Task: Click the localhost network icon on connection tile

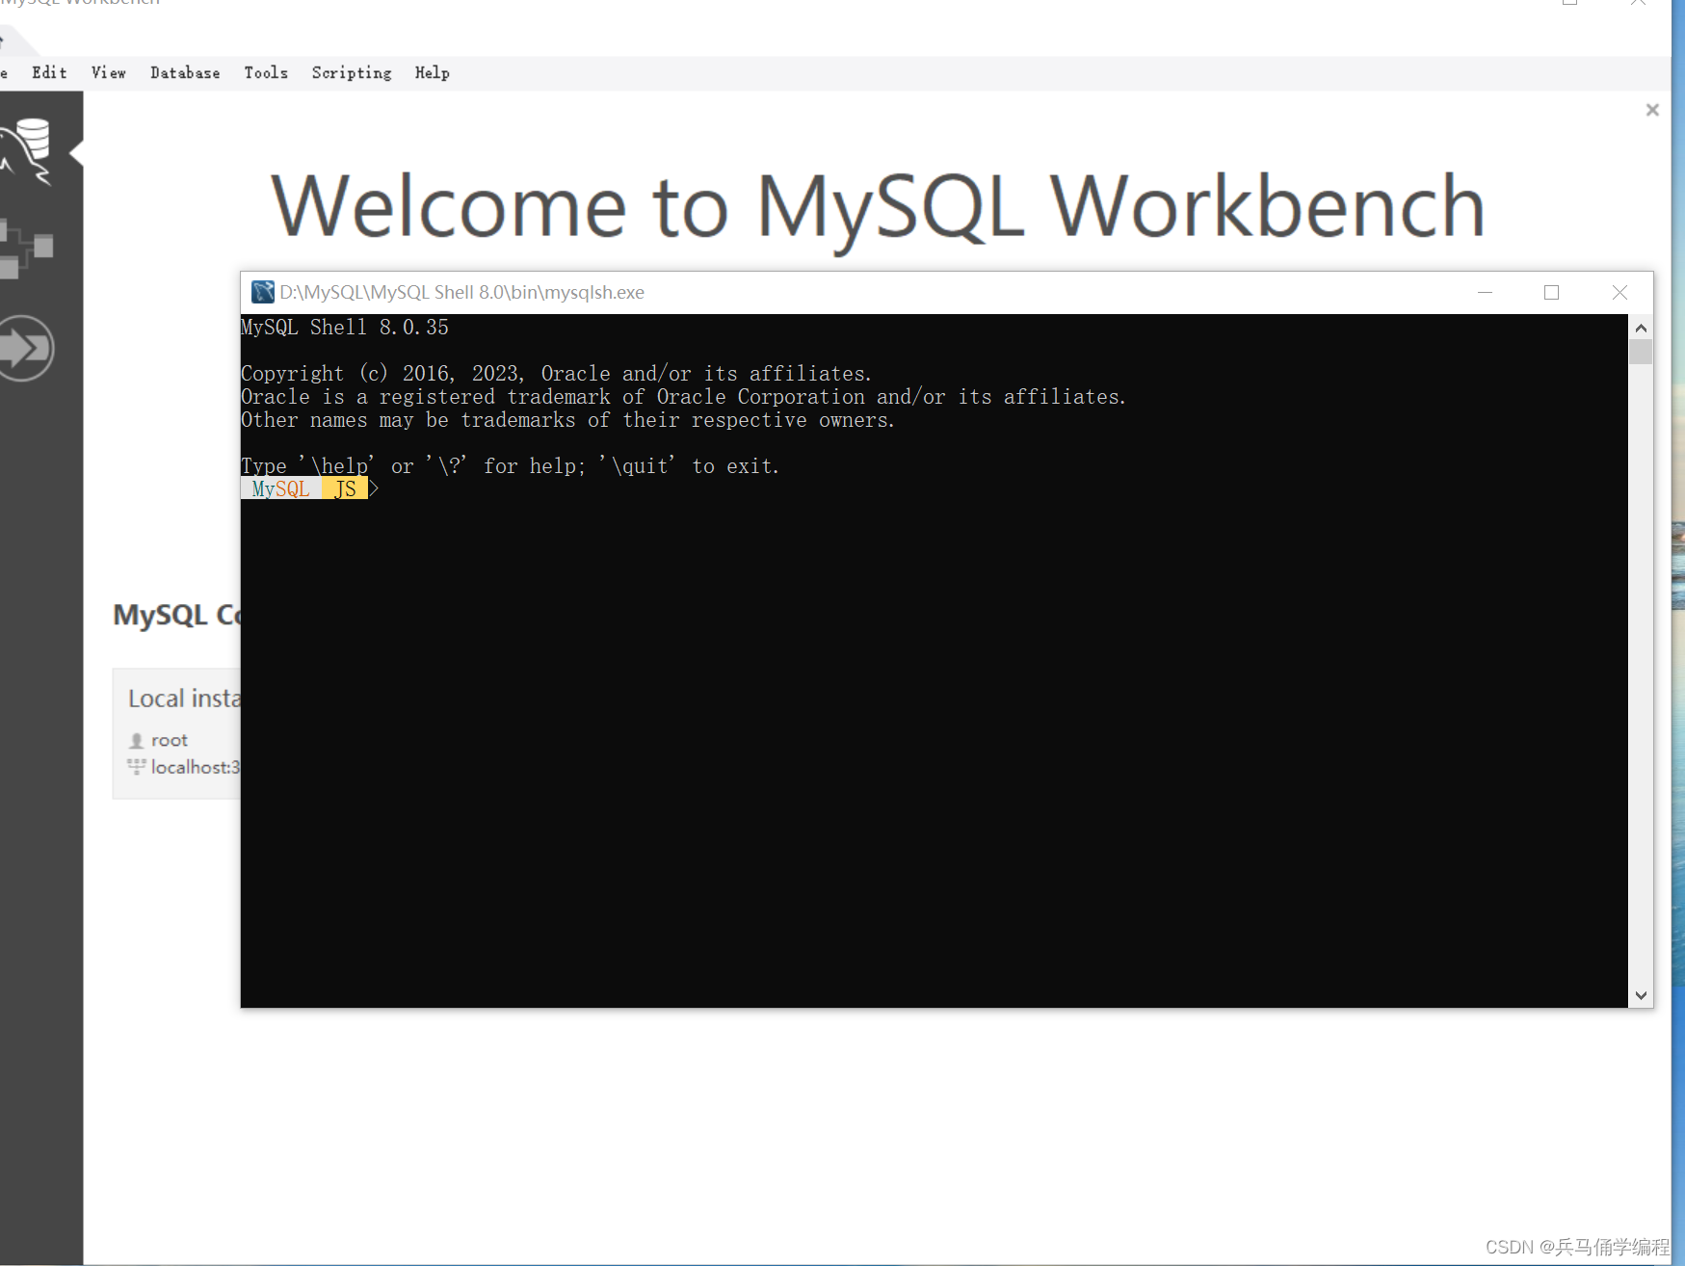Action: (x=137, y=767)
